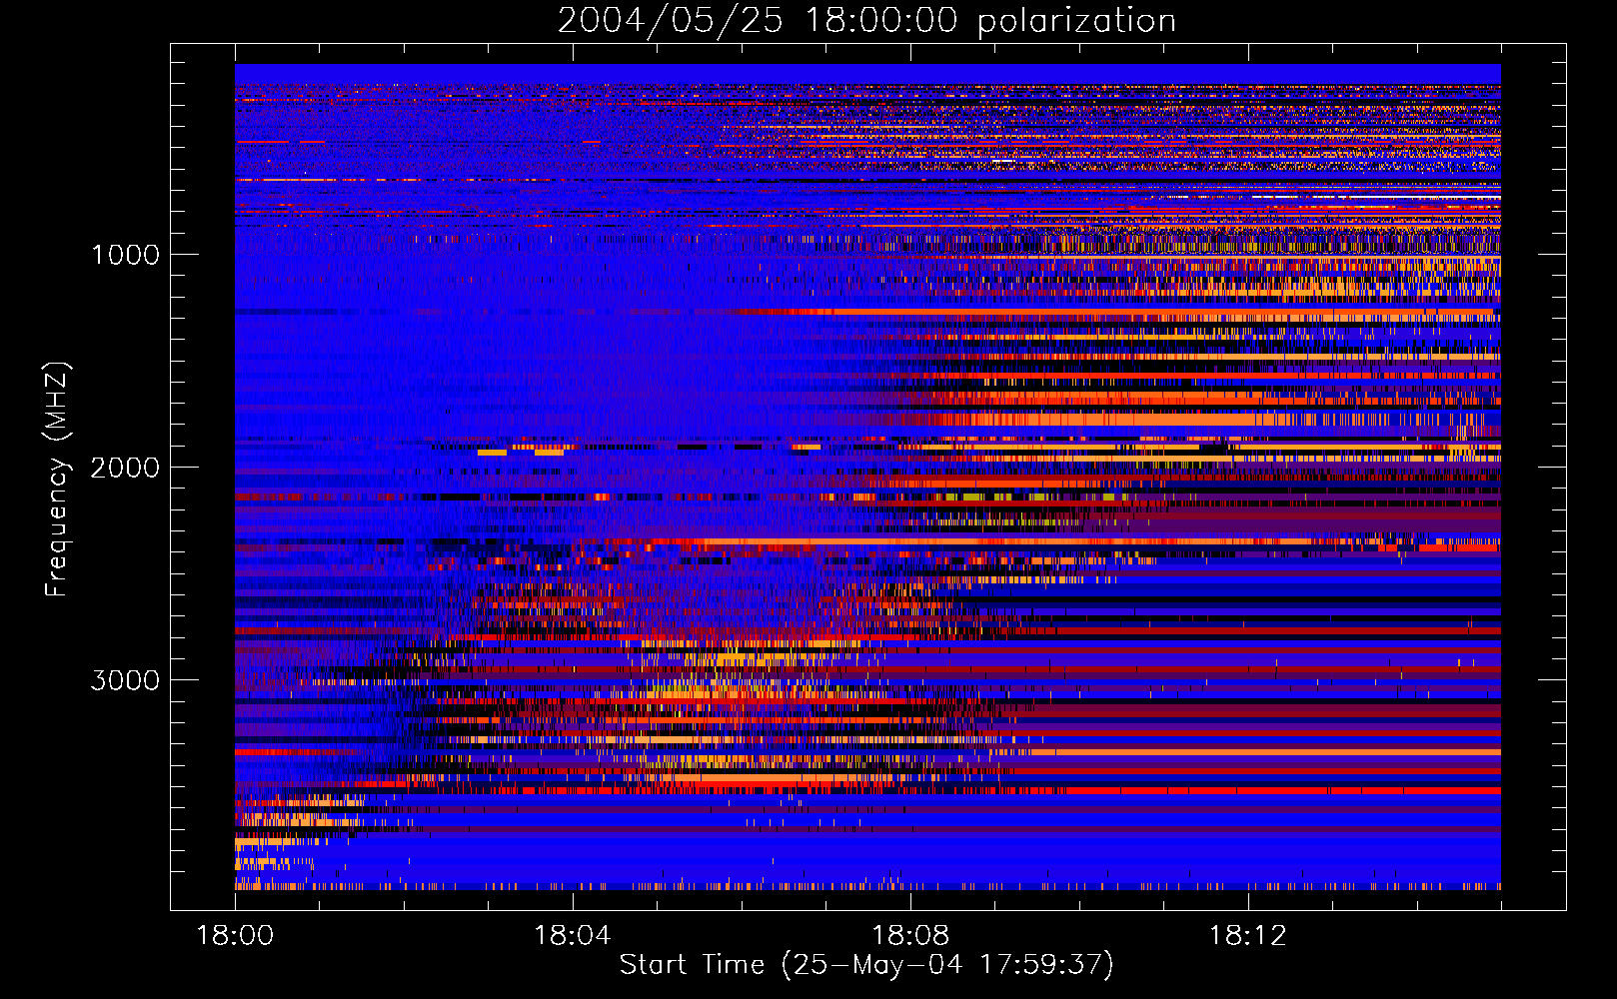Click the 'Frequency (MHZ)' axis label
The width and height of the screenshot is (1617, 999).
[x=57, y=480]
